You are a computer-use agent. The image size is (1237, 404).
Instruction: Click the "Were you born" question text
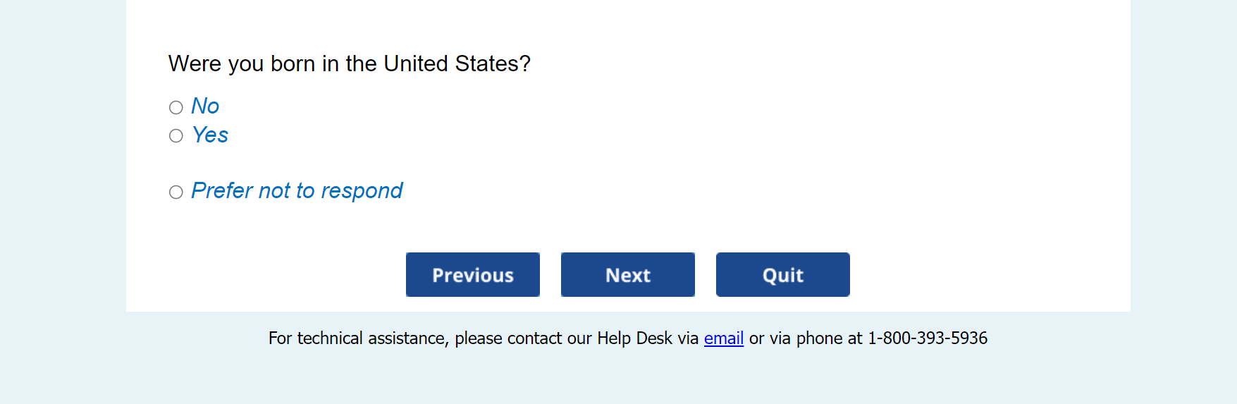pyautogui.click(x=349, y=63)
